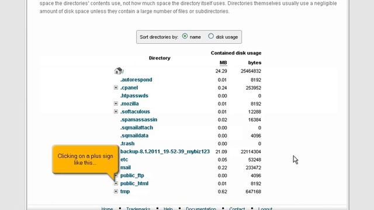The image size is (374, 210).
Task: Click the 647168 bytes tmp value
Action: (x=253, y=191)
